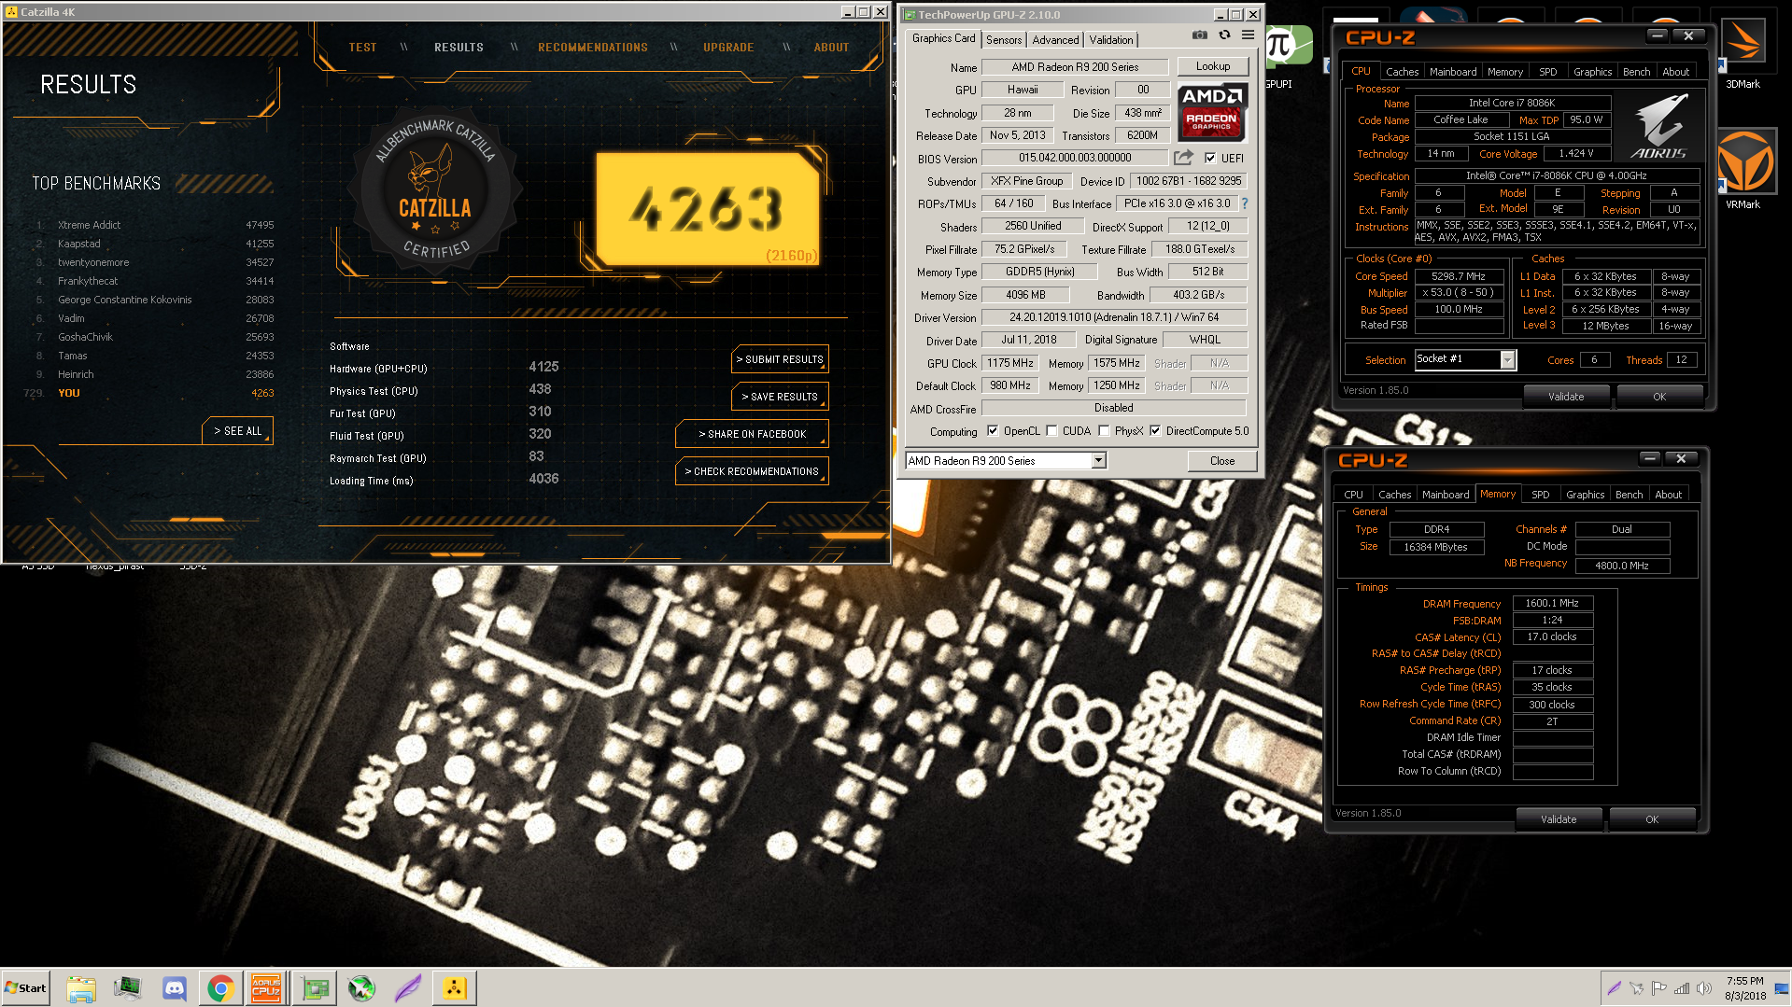
Task: Click the taskbar clock showing 7:55 PM
Action: [x=1744, y=988]
